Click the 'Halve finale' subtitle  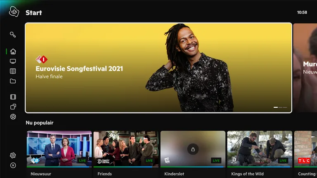click(49, 76)
